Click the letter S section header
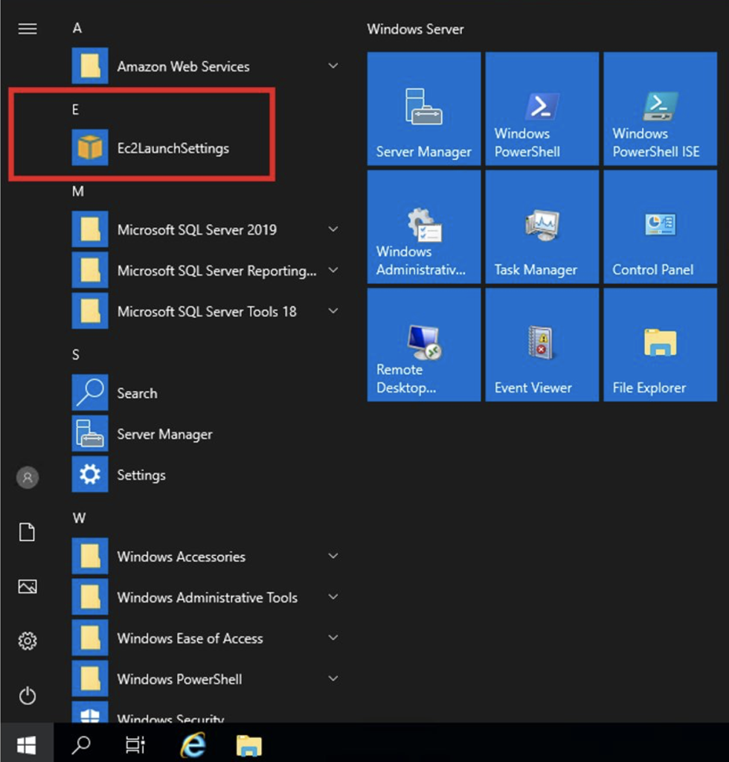 (76, 355)
